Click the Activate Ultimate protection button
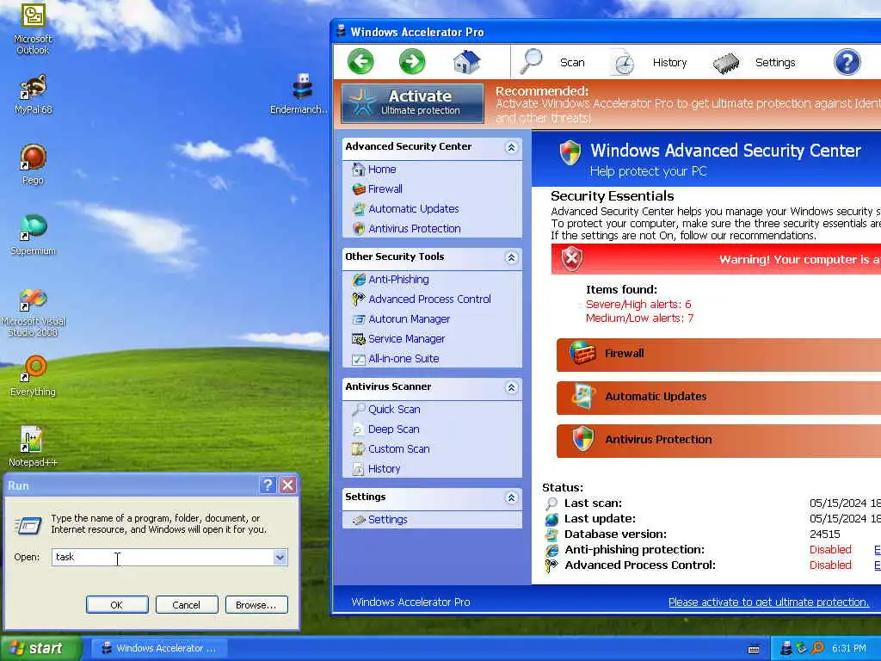The height and width of the screenshot is (661, 881). tap(412, 103)
